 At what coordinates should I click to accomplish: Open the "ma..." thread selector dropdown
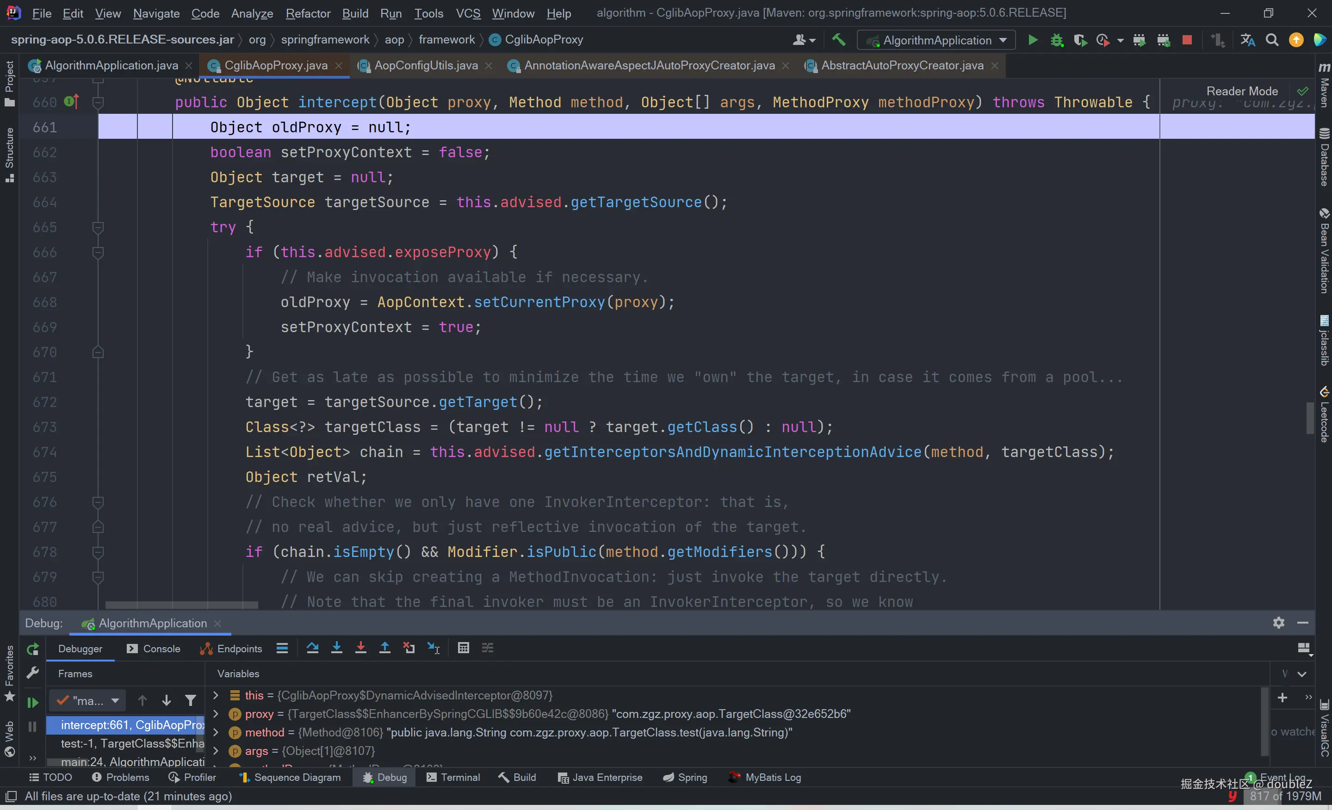(87, 701)
